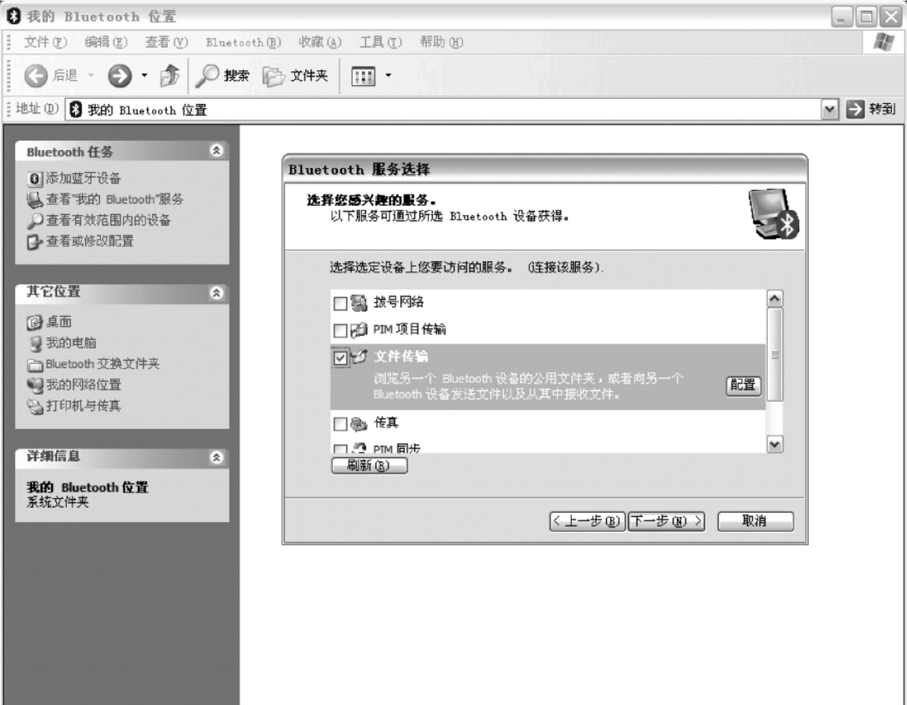Viewport: 907px width, 705px height.
Task: Tick the 传真 checkbox
Action: (x=340, y=424)
